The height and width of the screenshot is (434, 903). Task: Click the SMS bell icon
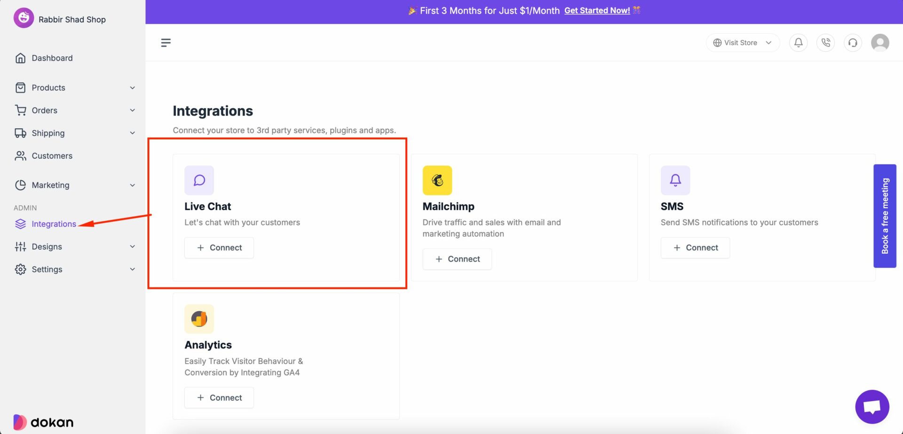tap(675, 180)
